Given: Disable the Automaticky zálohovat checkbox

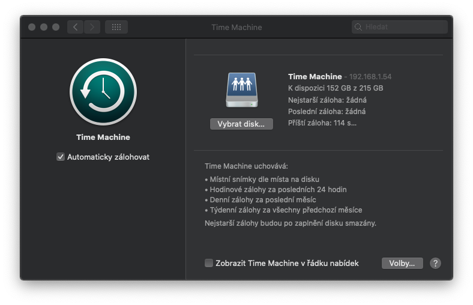Looking at the screenshot, I should pyautogui.click(x=61, y=157).
